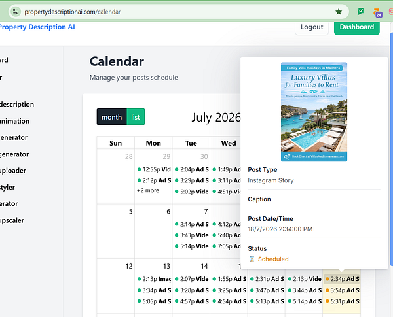
Task: Open the 4:12p Ad event
Action: click(x=226, y=224)
